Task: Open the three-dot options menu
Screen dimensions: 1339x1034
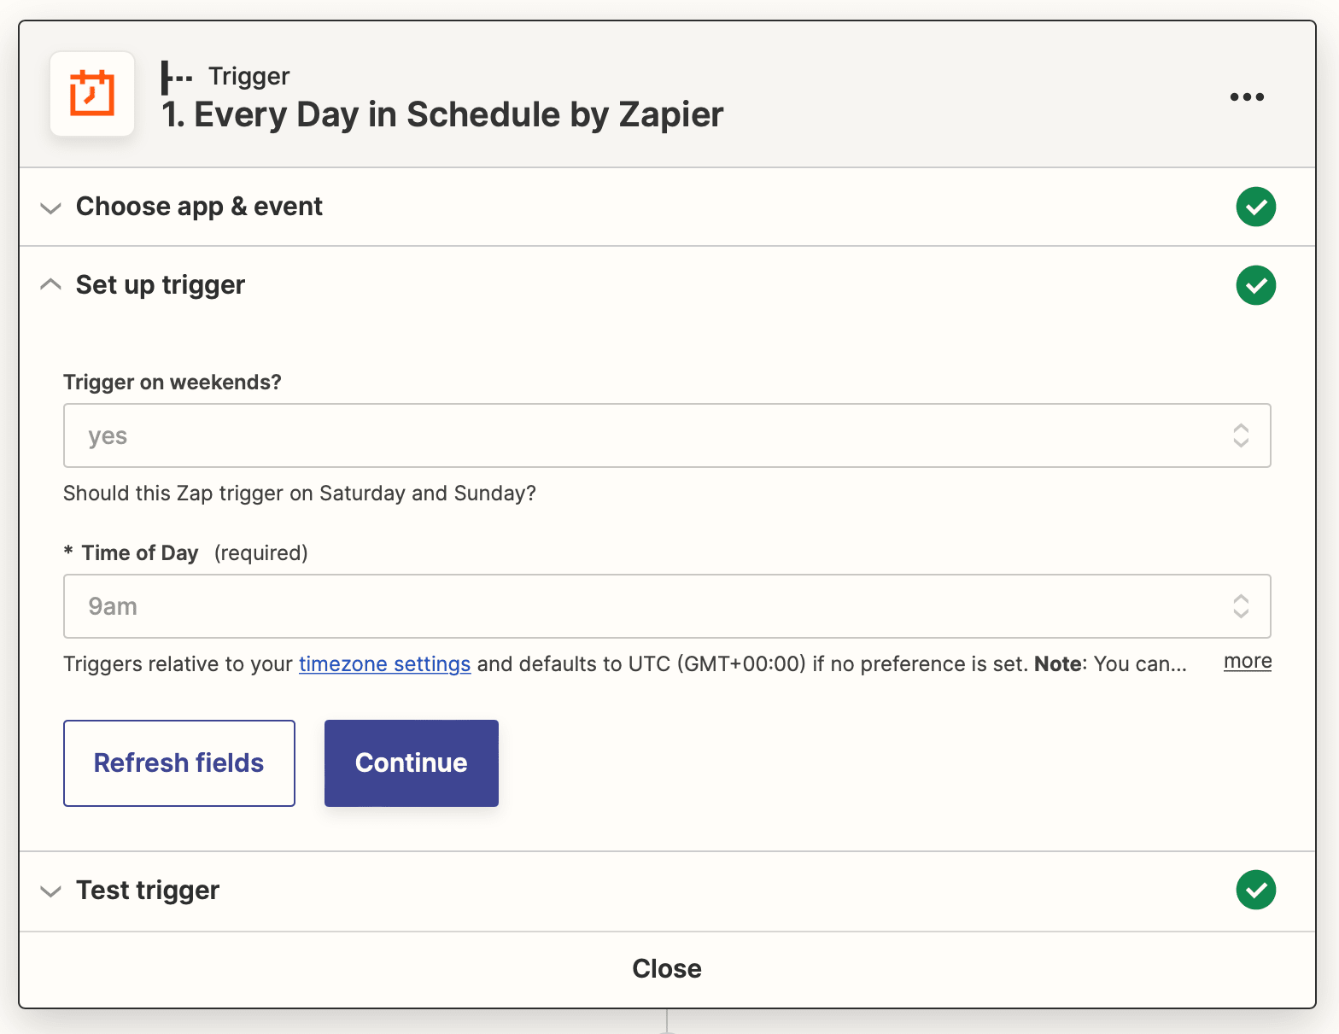Action: (x=1247, y=96)
